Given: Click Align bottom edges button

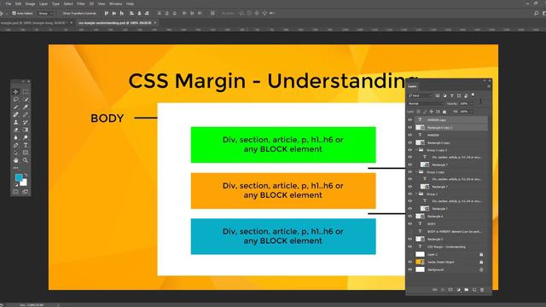Looking at the screenshot, I should (121, 14).
